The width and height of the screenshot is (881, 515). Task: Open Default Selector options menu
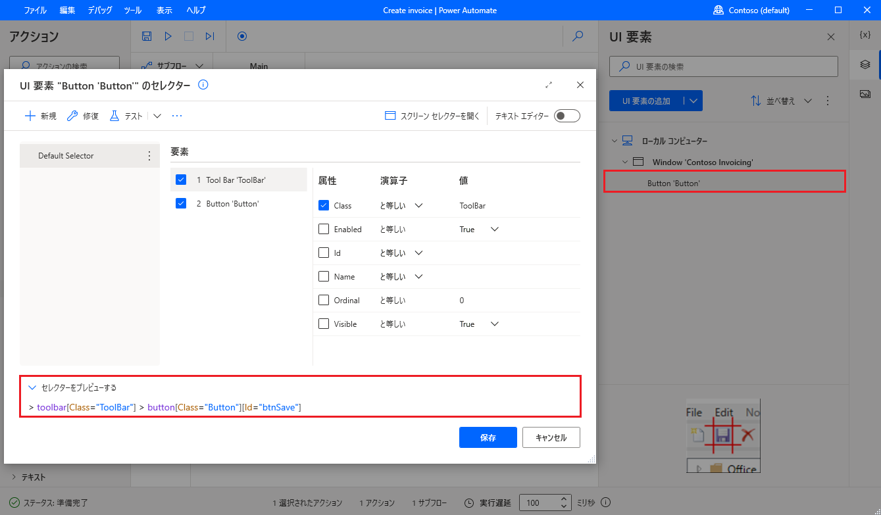pos(149,156)
